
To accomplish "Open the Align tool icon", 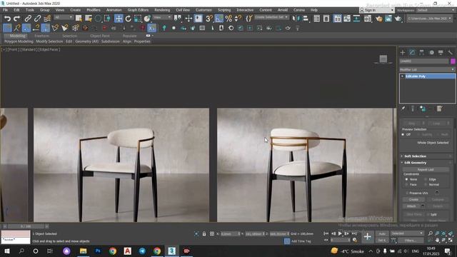I will tap(306, 19).
